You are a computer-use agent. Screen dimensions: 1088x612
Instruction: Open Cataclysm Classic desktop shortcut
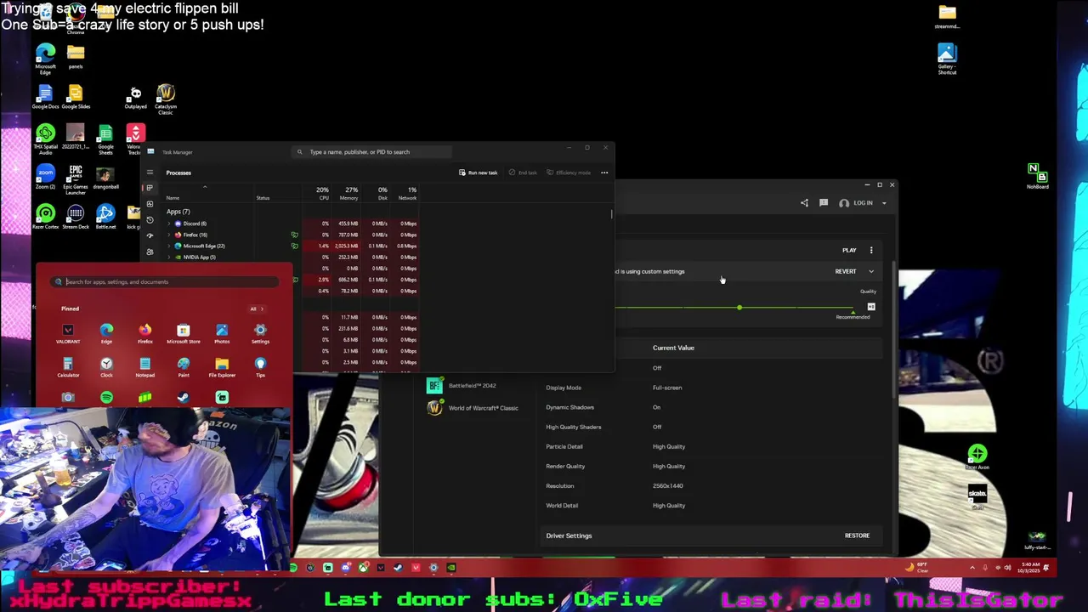coord(166,99)
